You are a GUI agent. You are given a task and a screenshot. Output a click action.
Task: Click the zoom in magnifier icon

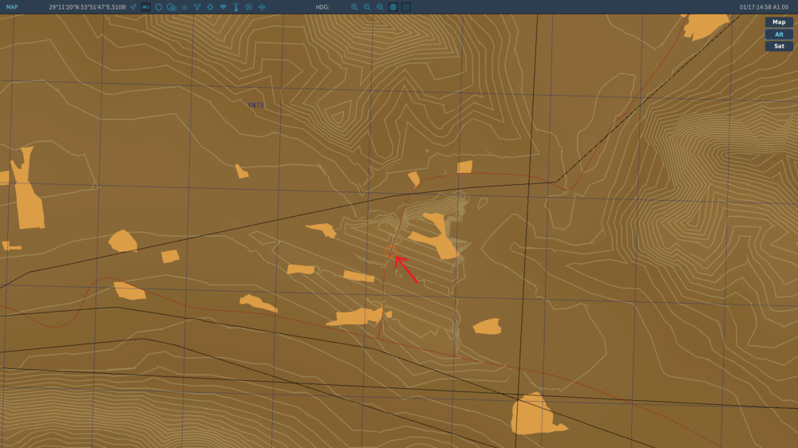pyautogui.click(x=354, y=7)
